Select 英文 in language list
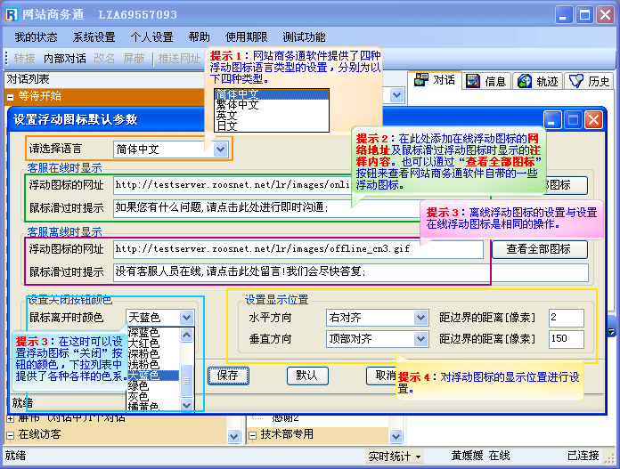620x469 pixels. [271, 116]
